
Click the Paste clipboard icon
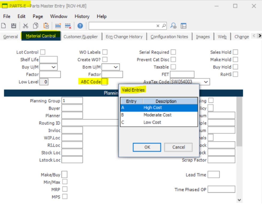pos(46,26)
